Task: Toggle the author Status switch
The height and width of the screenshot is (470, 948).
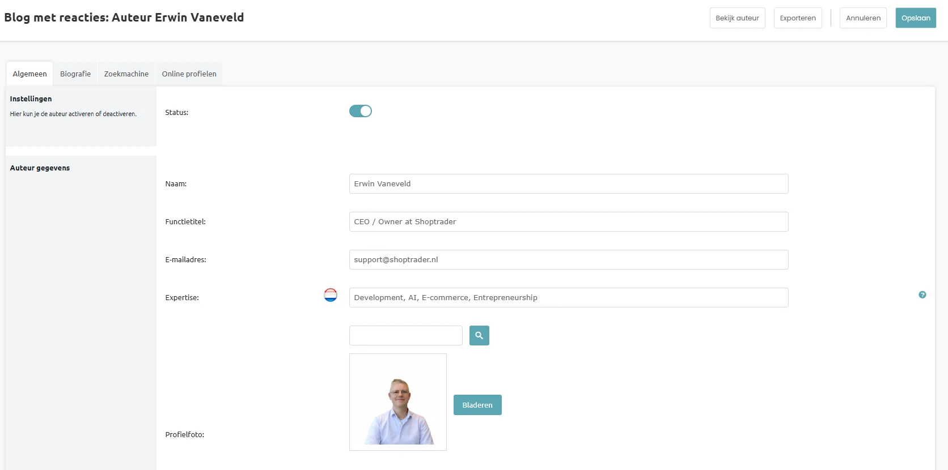Action: click(361, 112)
